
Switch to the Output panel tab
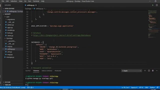(28, 71)
